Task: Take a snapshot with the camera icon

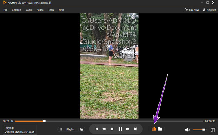Action: [153, 129]
